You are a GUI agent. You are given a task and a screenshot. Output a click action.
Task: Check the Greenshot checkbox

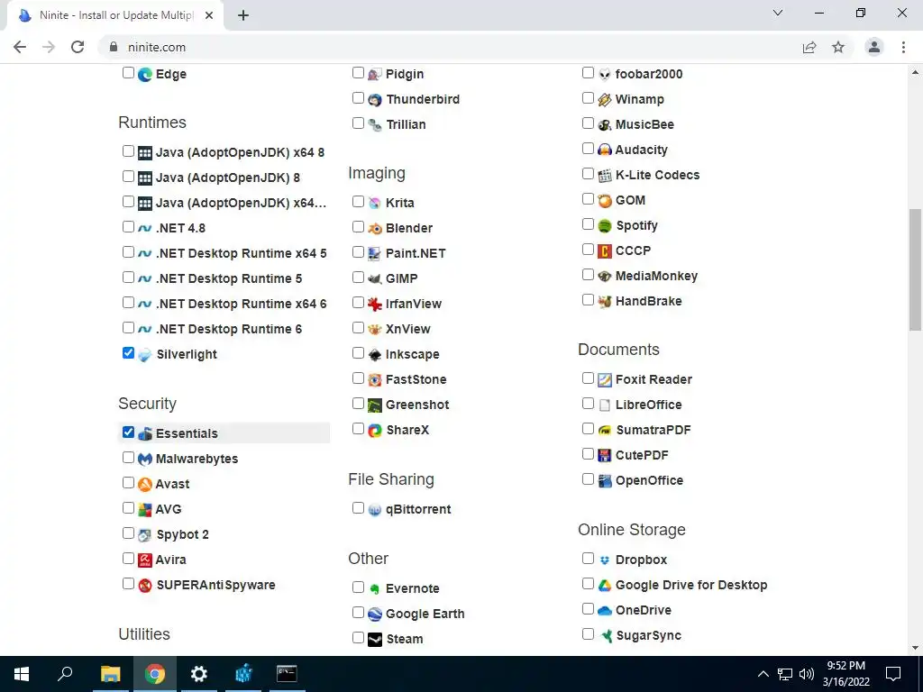(x=358, y=404)
